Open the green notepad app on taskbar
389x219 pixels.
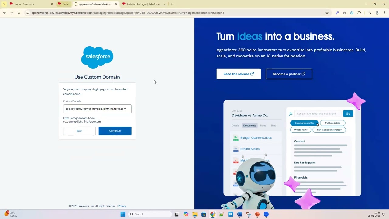point(222,214)
